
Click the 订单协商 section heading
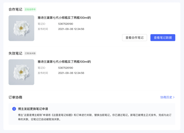click(15, 97)
